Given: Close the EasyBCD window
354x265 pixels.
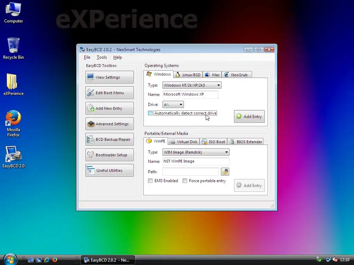Looking at the screenshot, I should coord(269,50).
